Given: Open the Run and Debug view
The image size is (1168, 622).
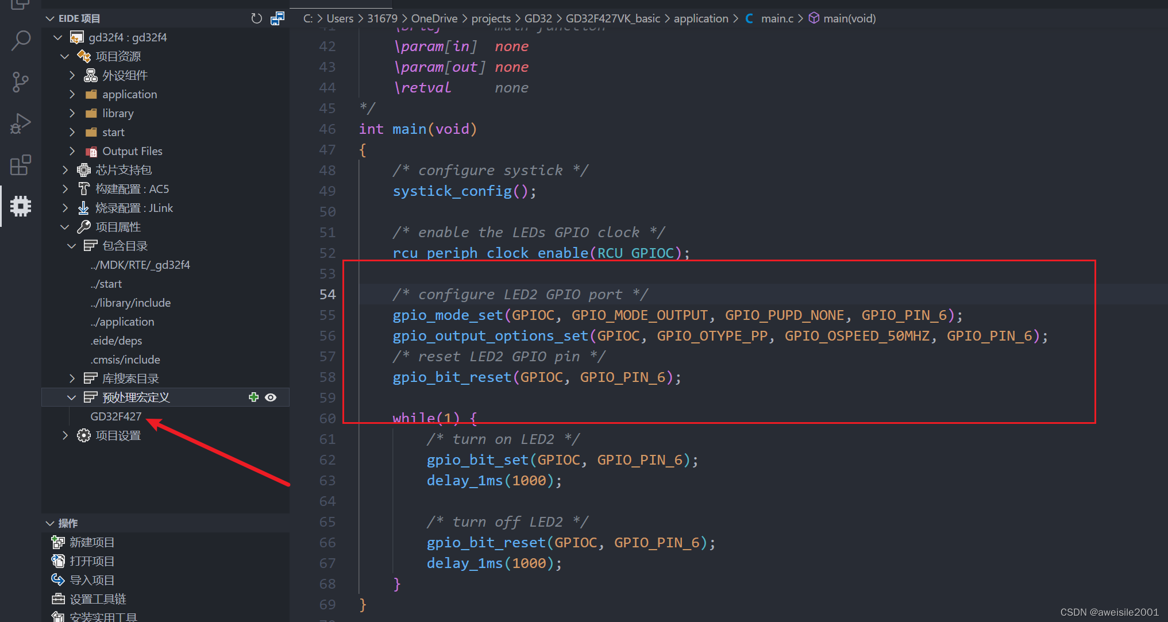Looking at the screenshot, I should [21, 123].
